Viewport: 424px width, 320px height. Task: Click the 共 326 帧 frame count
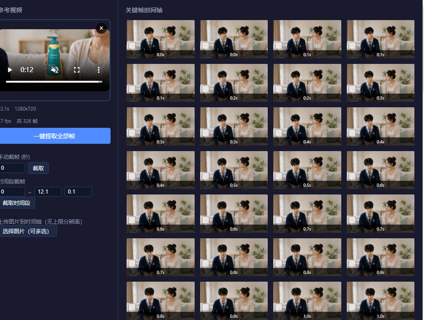(x=27, y=121)
